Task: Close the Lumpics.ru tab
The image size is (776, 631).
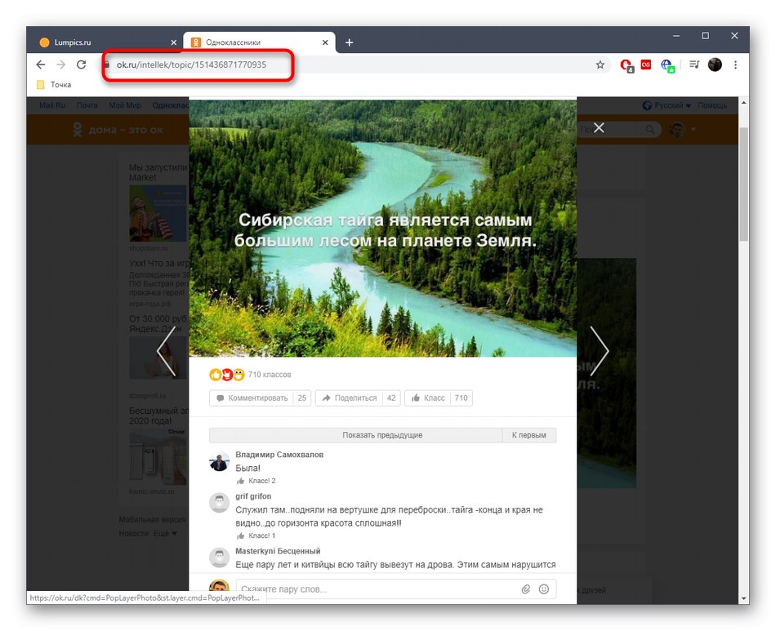Action: (x=173, y=42)
